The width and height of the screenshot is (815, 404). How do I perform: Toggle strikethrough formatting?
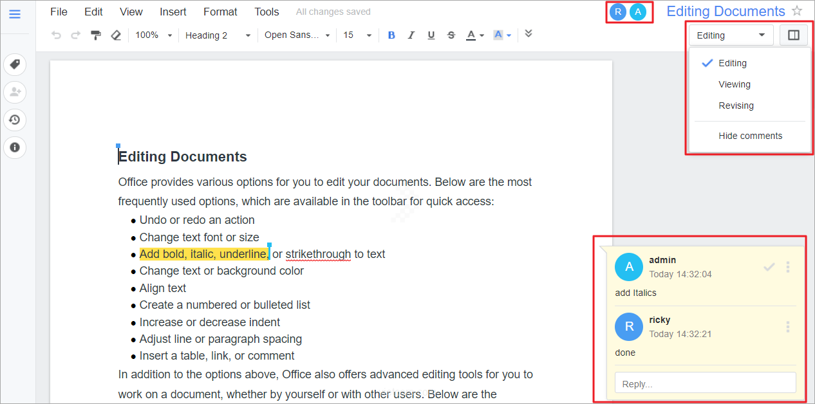point(451,35)
